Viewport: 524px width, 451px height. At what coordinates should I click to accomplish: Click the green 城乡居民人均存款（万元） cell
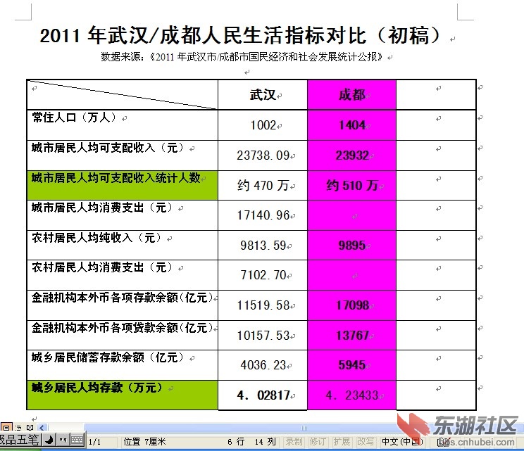coord(123,395)
